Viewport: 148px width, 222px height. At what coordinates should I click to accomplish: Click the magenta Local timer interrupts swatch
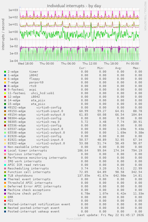(x=5, y=151)
